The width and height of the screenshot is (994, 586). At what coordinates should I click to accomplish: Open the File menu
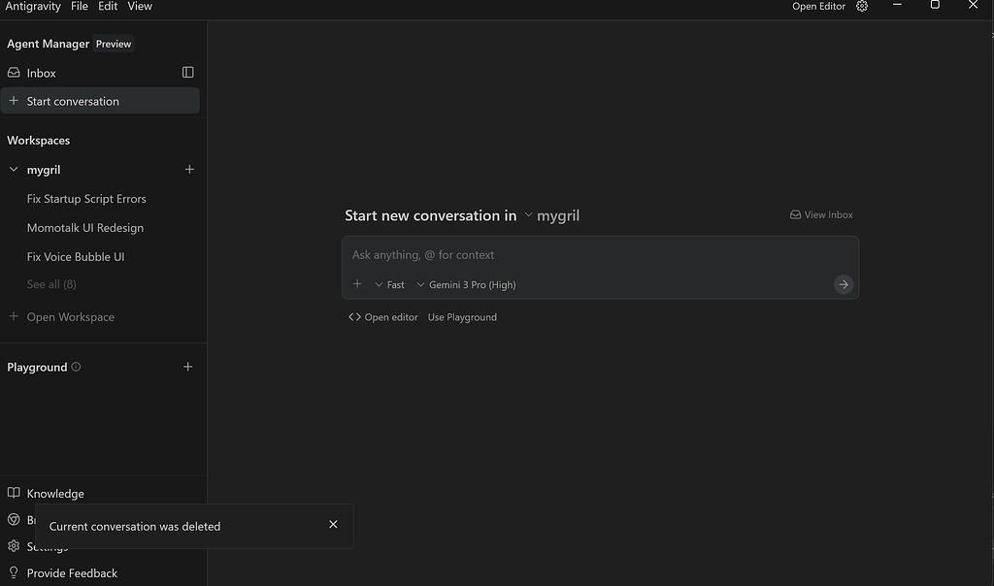80,7
